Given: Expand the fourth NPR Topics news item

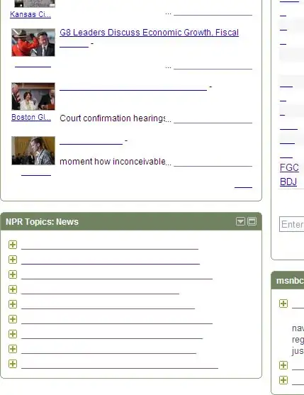Looking at the screenshot, I should (x=13, y=289).
